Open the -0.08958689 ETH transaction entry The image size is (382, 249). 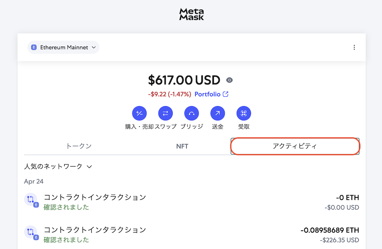coord(191,234)
